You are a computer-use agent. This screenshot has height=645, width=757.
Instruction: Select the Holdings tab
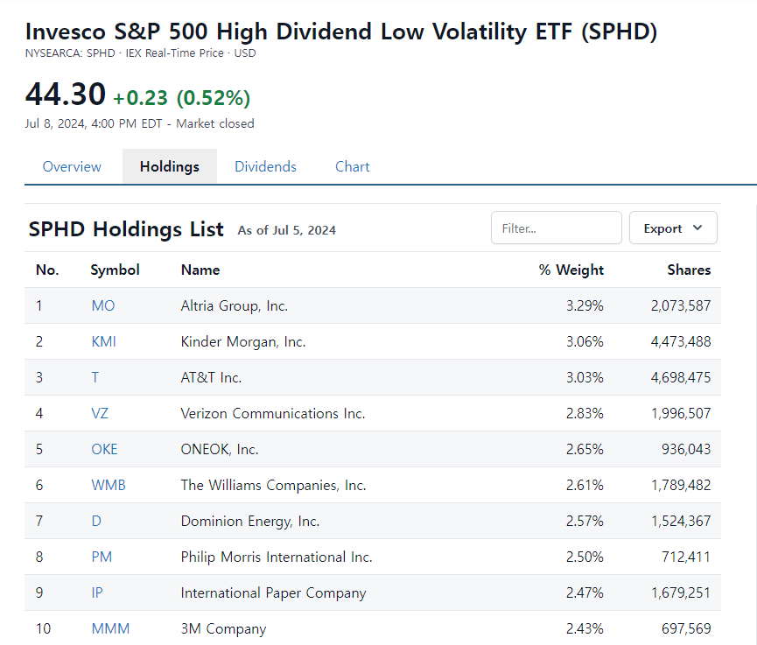pyautogui.click(x=170, y=166)
